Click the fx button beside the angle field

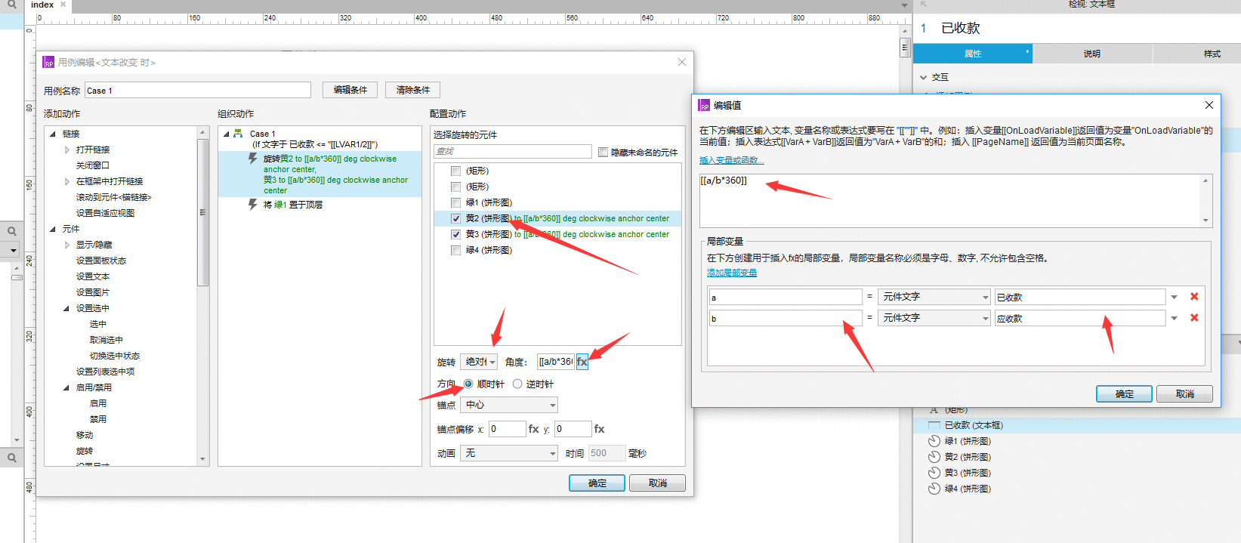tap(582, 362)
